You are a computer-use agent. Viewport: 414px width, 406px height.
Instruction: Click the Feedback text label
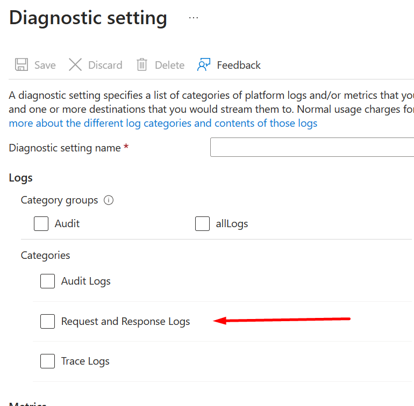239,65
